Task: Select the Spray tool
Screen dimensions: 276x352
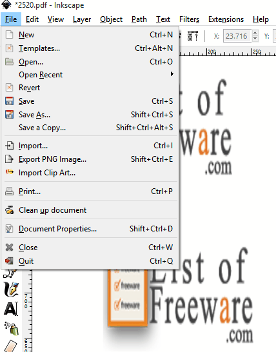Action: [x=12, y=329]
